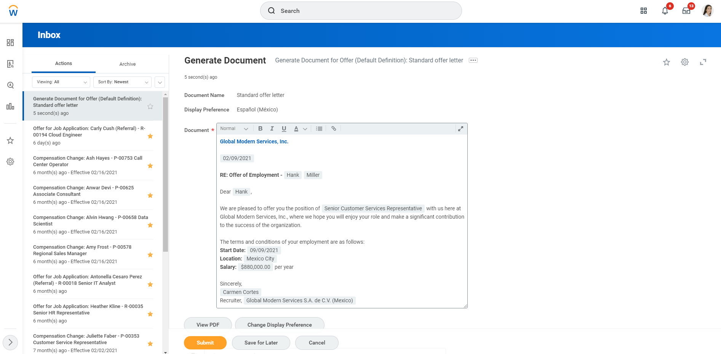
Task: Open related actions ellipsis next to title
Action: pos(473,60)
